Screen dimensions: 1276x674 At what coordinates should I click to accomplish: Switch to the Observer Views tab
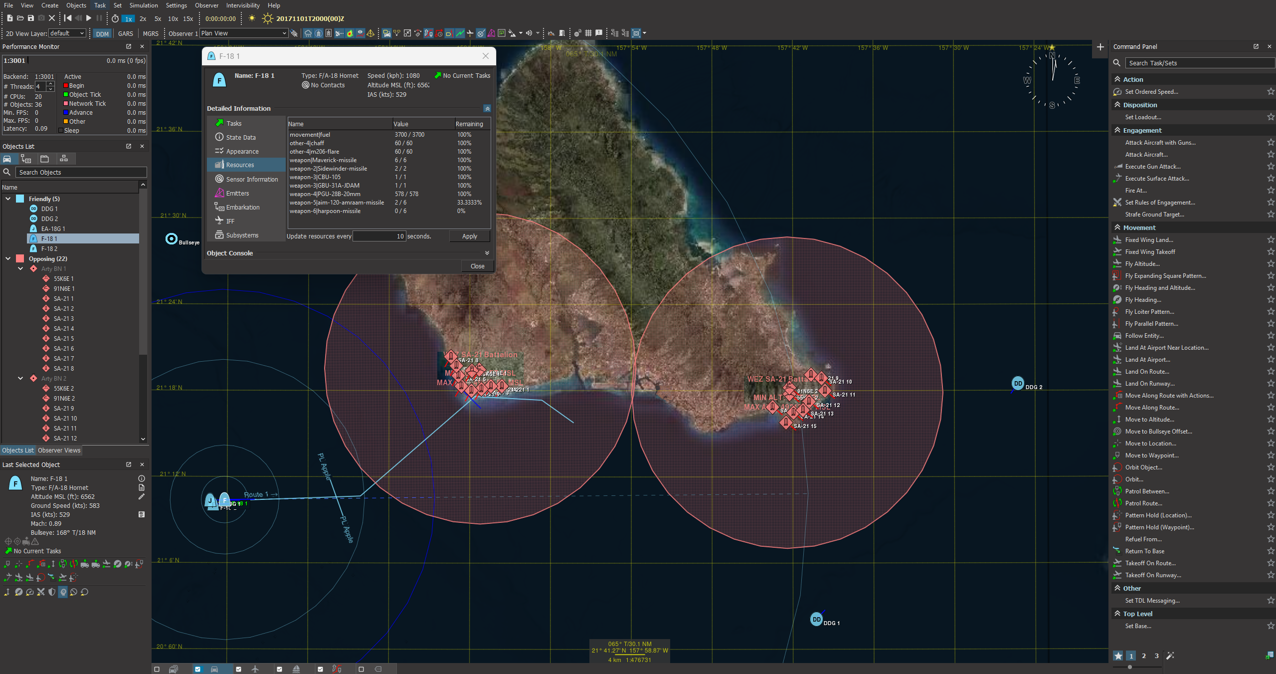tap(59, 450)
